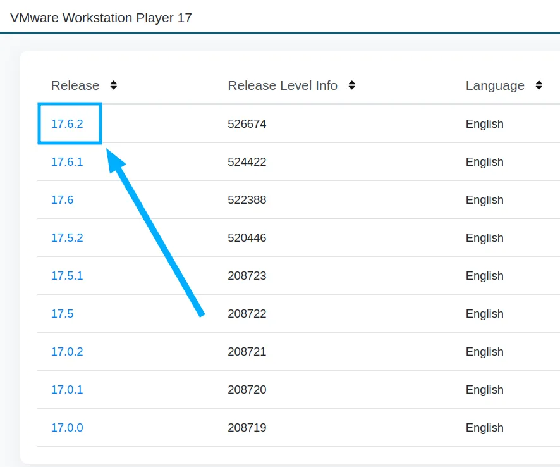Open release 17.6.1 link
This screenshot has height=467, width=560.
click(x=67, y=161)
